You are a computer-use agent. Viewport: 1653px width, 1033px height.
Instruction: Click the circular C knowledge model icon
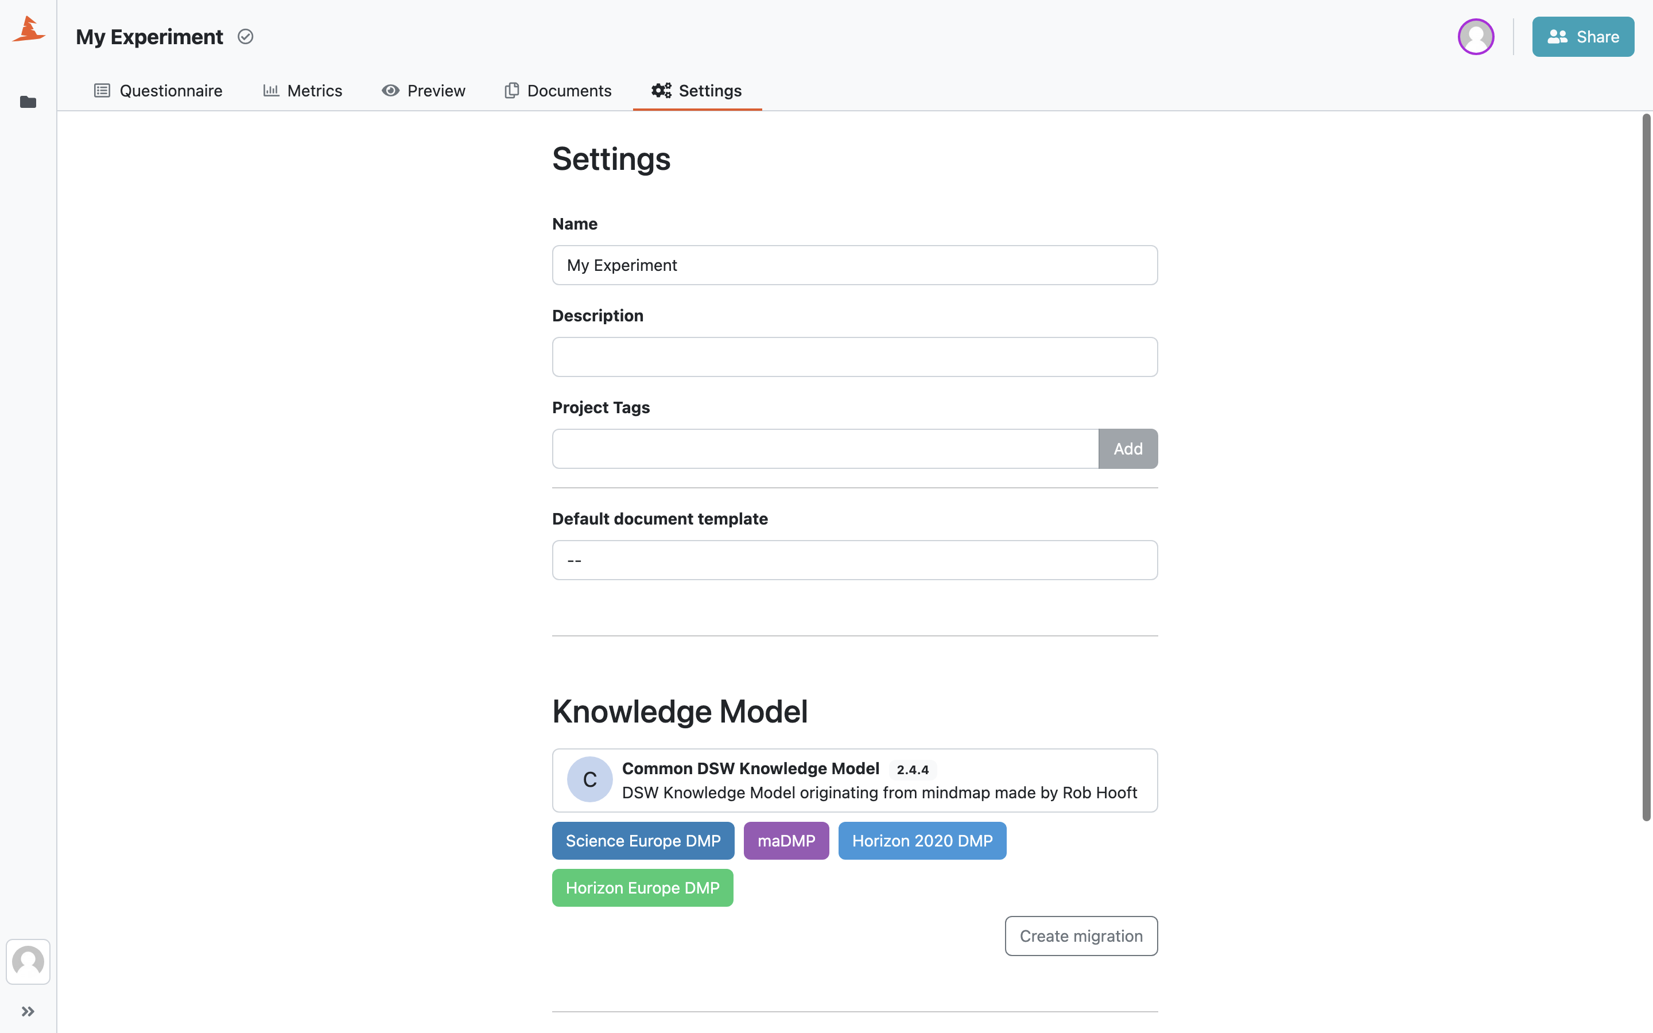click(x=589, y=779)
